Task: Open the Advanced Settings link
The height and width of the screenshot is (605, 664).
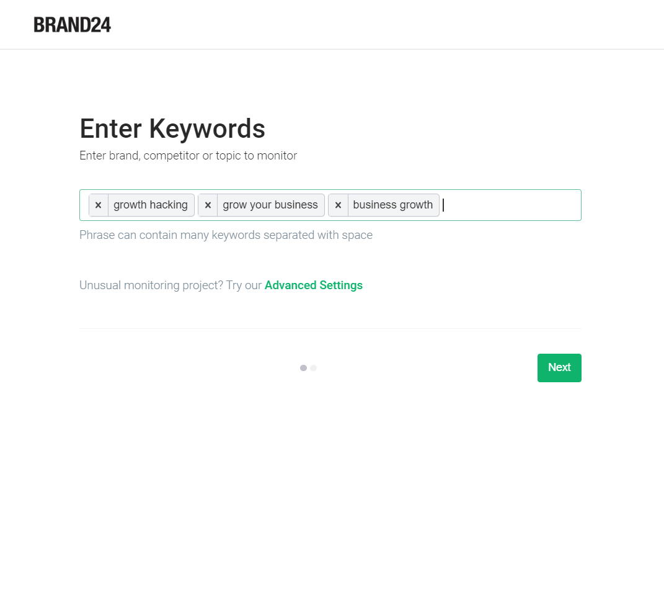Action: pos(314,285)
